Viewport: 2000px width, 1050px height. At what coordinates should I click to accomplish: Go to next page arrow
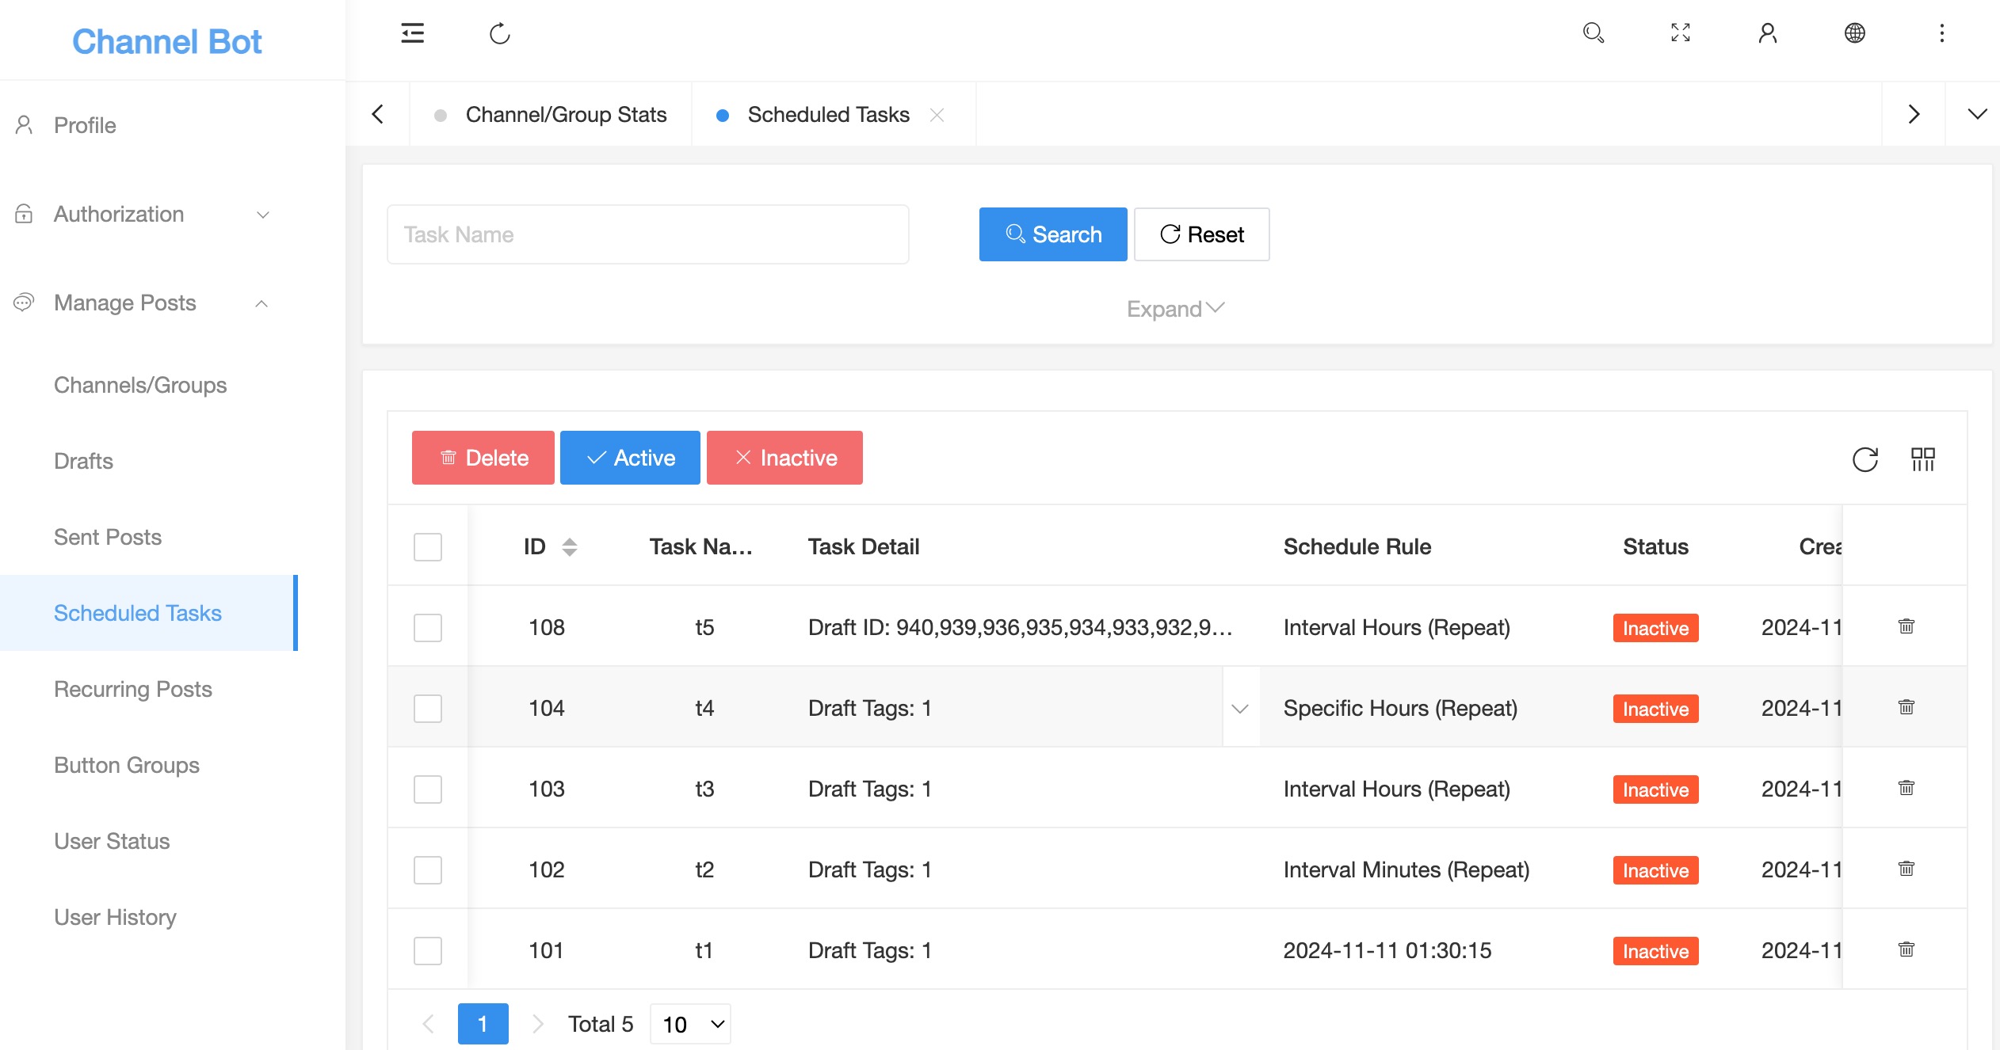pos(538,1024)
